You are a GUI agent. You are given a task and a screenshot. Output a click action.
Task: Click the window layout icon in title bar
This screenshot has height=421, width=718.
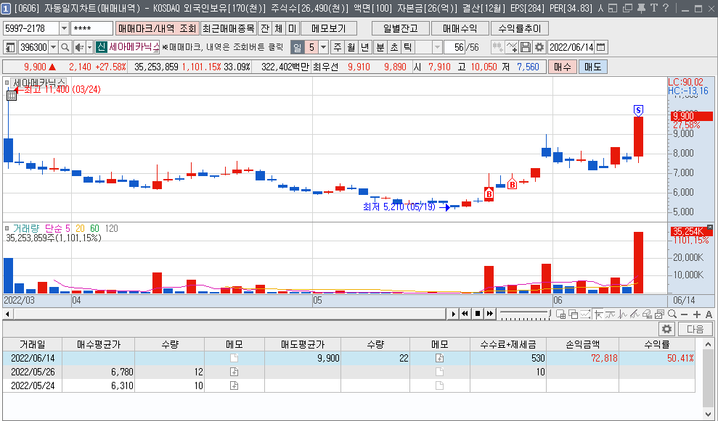coord(613,8)
